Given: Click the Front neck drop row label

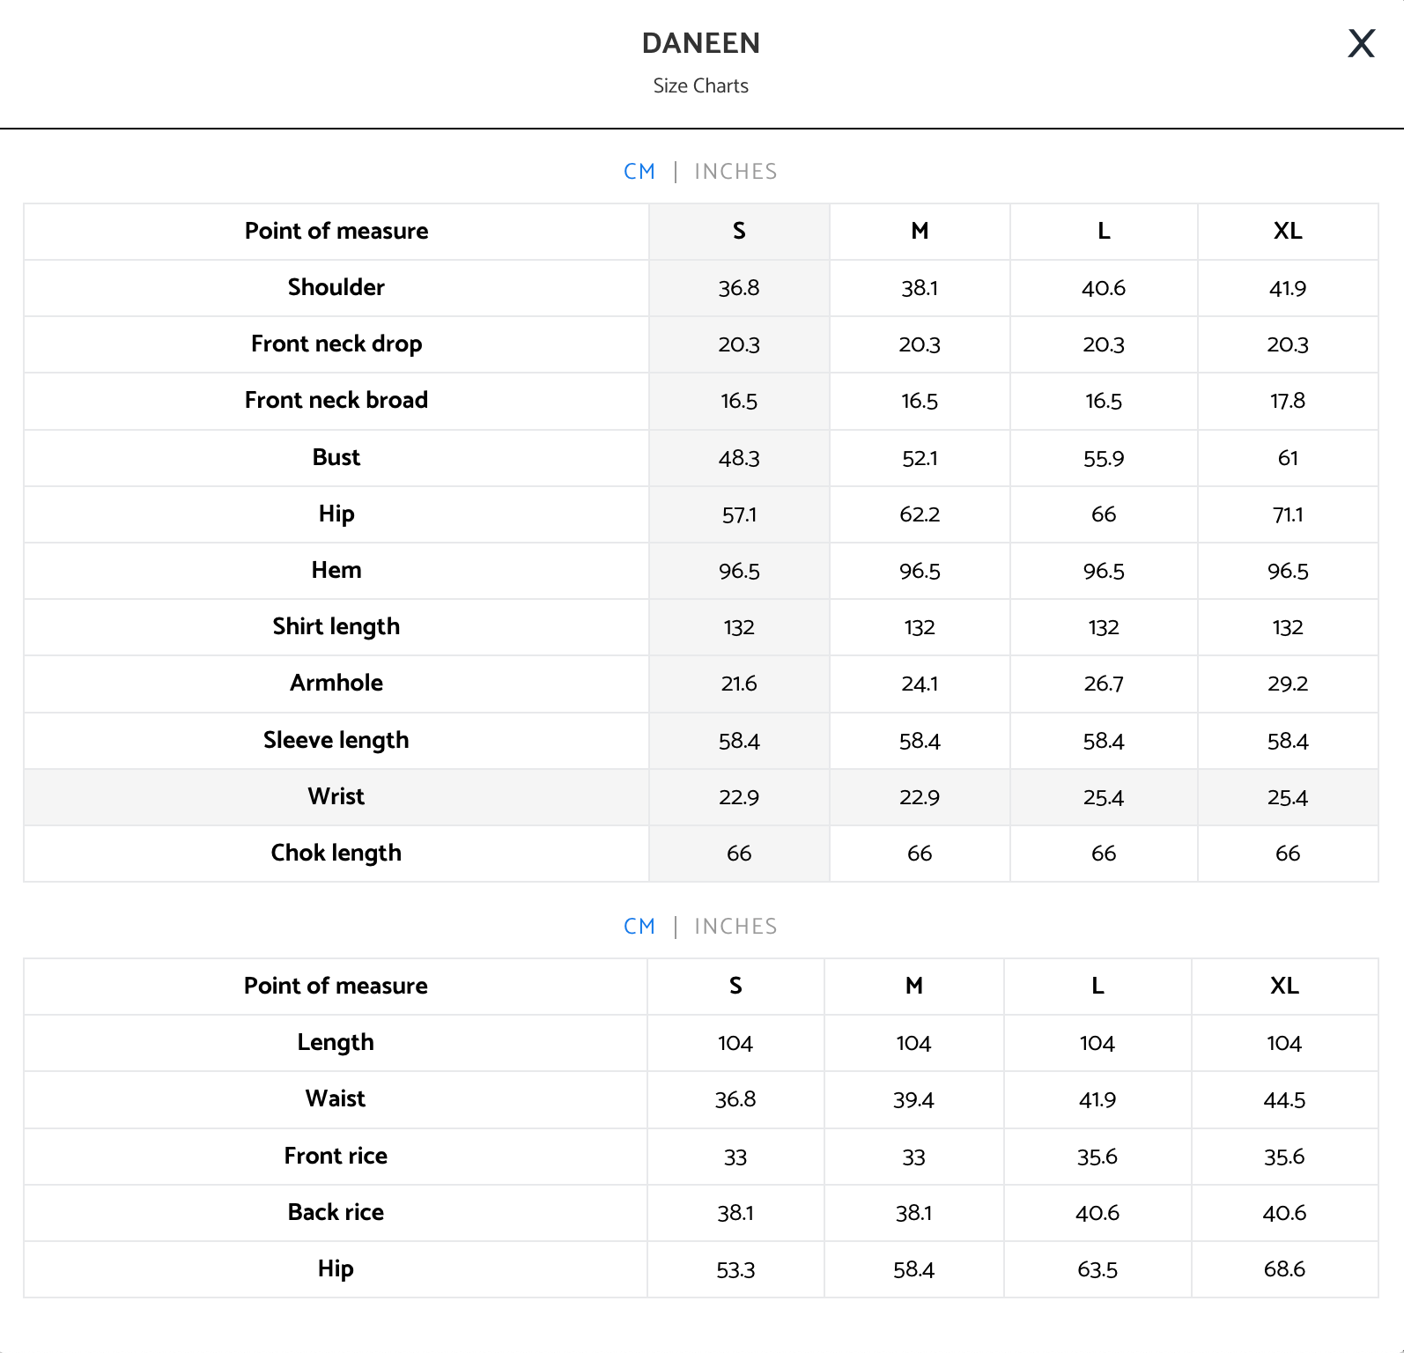Looking at the screenshot, I should pos(336,344).
